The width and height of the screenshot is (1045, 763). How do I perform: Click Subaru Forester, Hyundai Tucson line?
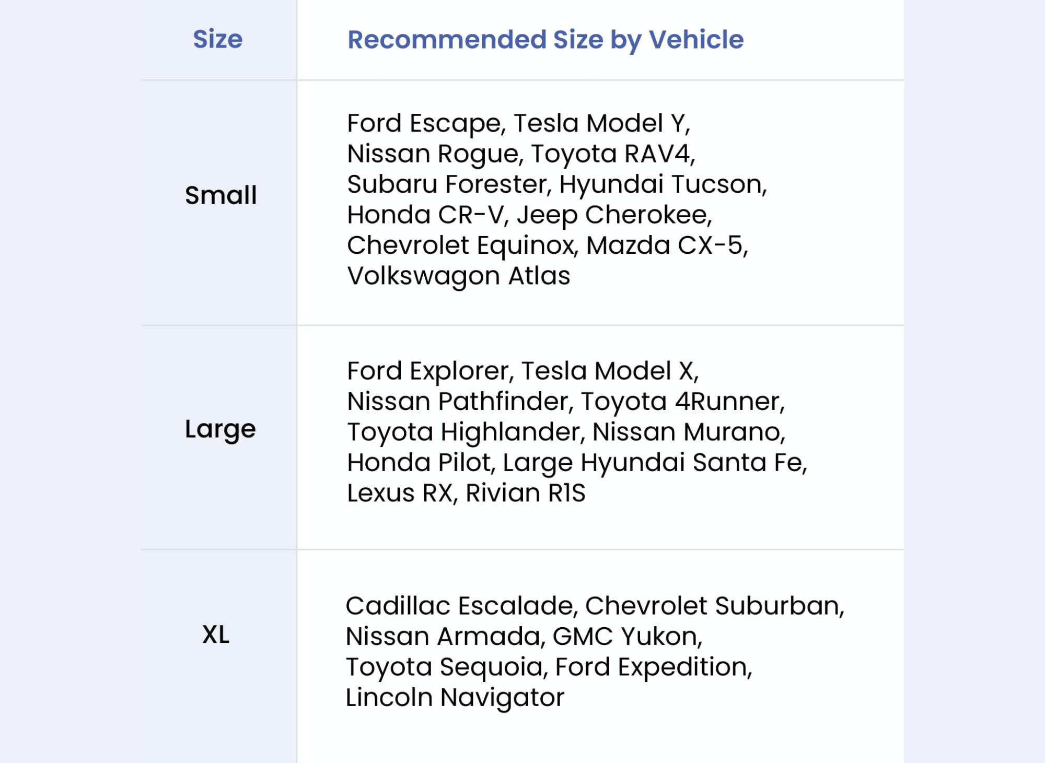[557, 185]
